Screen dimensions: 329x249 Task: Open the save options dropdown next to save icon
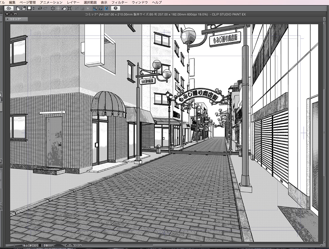coord(33,9)
